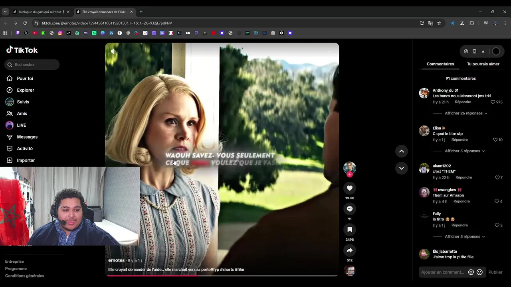511x287 pixels.
Task: Expand 'Afficher 5 réponses' under Élisa's comment
Action: point(465,151)
